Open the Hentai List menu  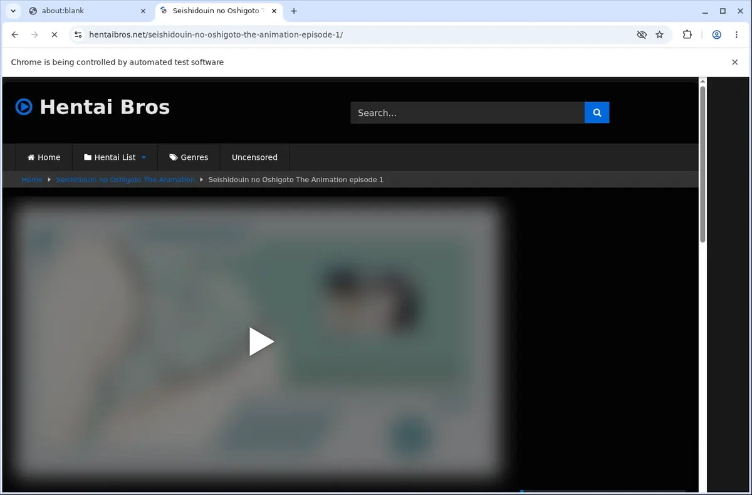point(115,157)
